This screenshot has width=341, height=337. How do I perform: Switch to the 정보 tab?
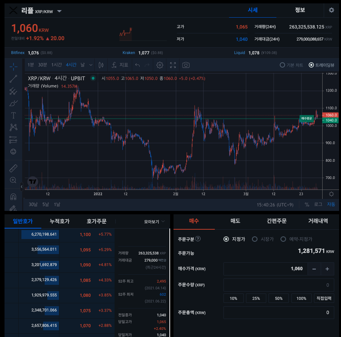point(300,10)
